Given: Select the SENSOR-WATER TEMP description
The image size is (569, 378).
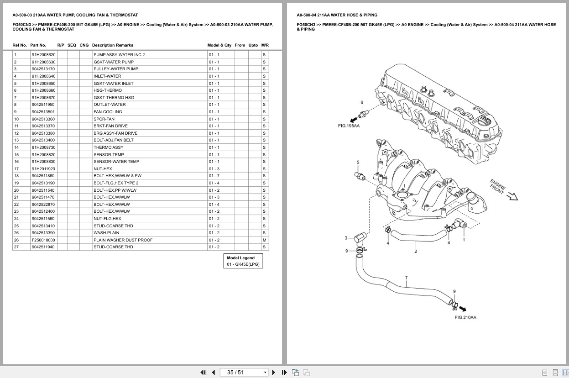Looking at the screenshot, I should point(116,162).
